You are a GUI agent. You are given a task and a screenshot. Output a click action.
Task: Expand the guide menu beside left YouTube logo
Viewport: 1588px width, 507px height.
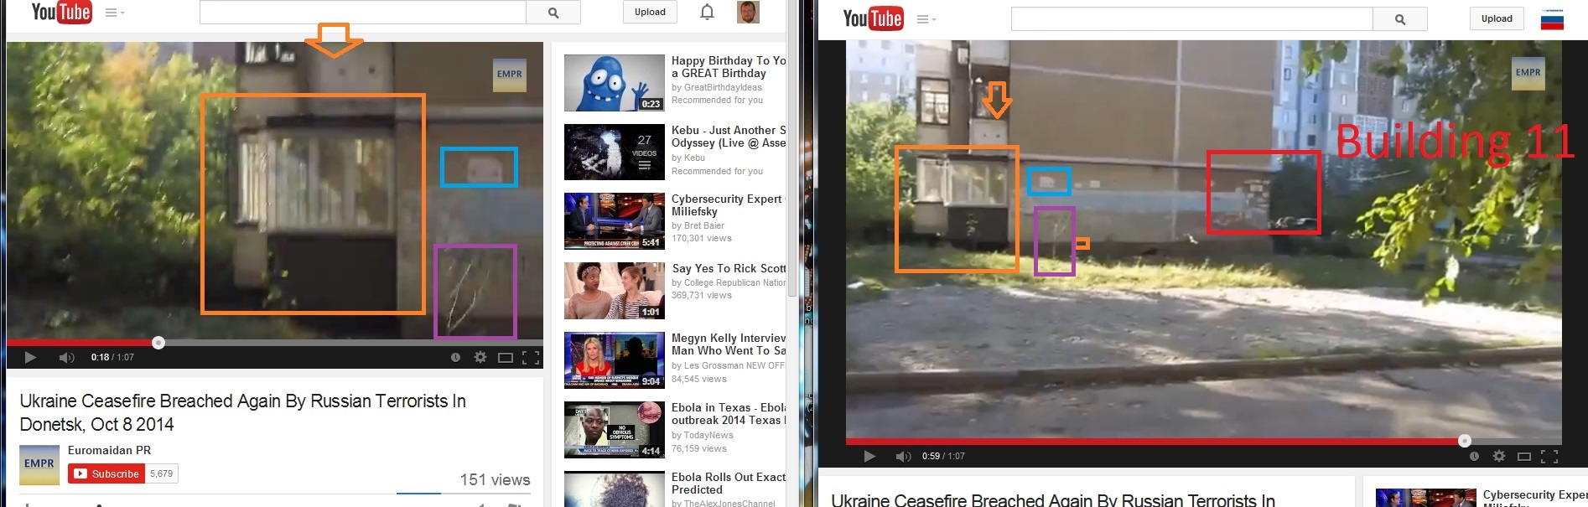click(x=114, y=13)
